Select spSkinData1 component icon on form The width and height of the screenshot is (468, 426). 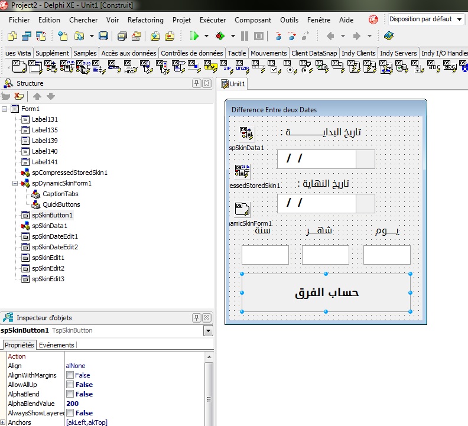[247, 134]
